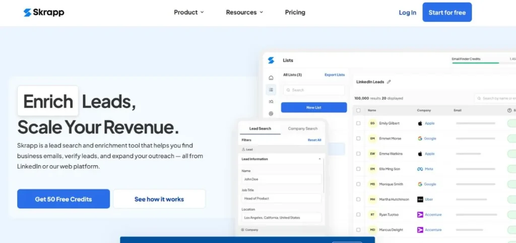Click the Export Lists link

click(x=335, y=75)
